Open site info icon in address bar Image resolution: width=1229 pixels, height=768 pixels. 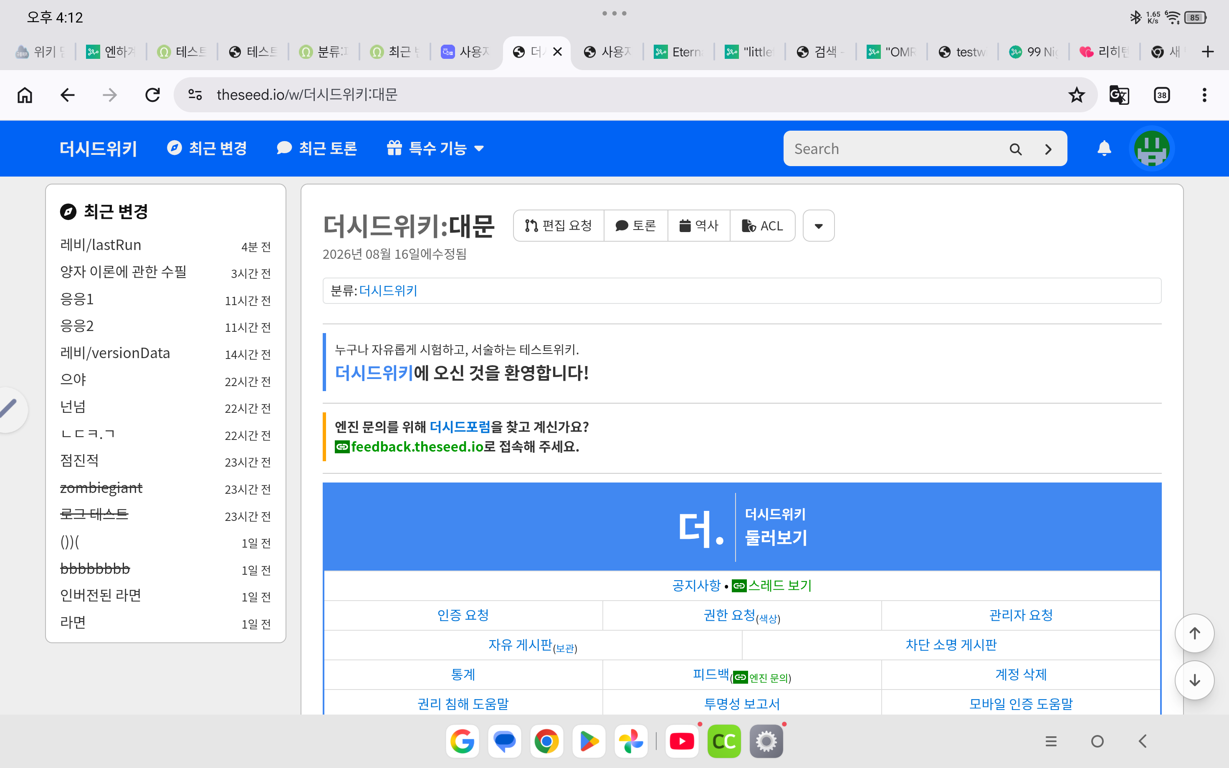[x=195, y=95]
